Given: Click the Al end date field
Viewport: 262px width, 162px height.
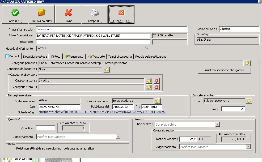Looking at the screenshot, I should point(152,106).
